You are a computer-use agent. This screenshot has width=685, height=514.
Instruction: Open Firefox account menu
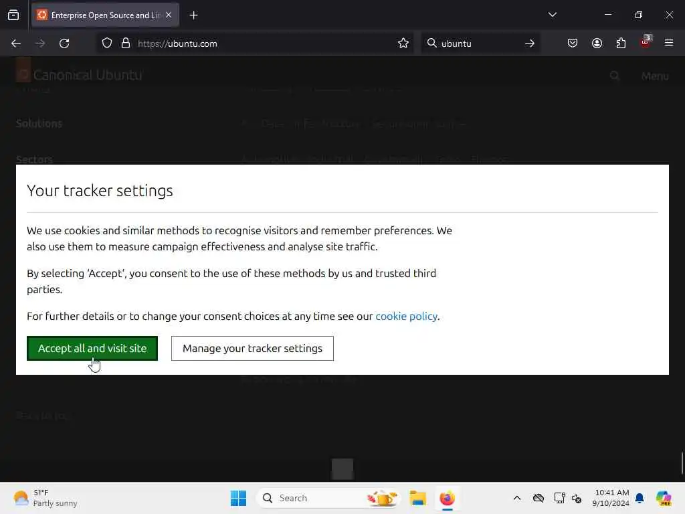[597, 43]
